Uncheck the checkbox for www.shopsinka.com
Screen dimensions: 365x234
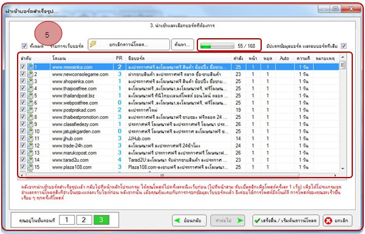(22, 81)
